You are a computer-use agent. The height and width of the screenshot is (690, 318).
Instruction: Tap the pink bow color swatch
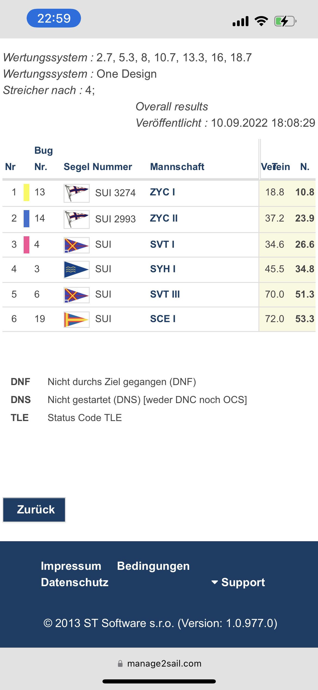26,245
